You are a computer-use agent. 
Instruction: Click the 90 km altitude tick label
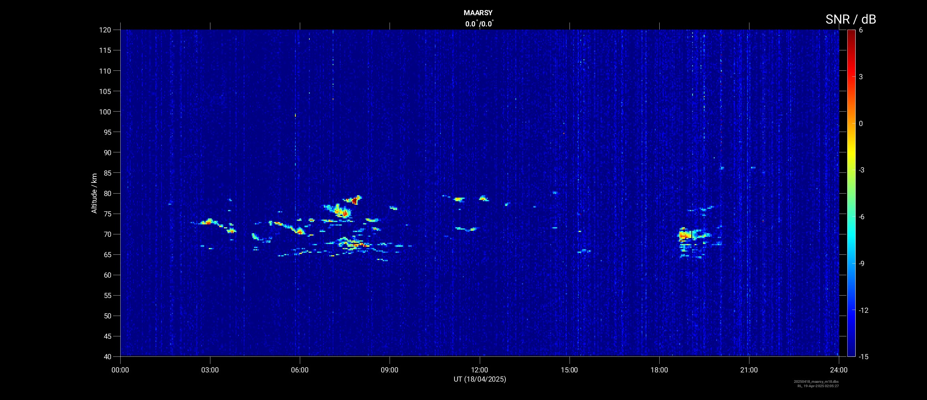[107, 152]
